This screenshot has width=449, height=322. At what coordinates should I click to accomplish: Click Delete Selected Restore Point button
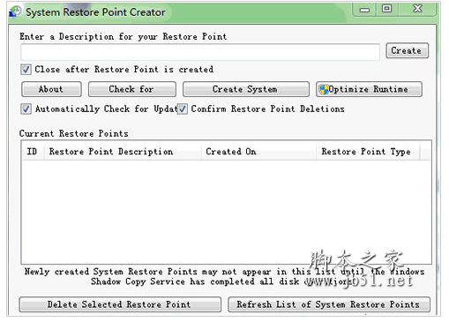(x=120, y=304)
